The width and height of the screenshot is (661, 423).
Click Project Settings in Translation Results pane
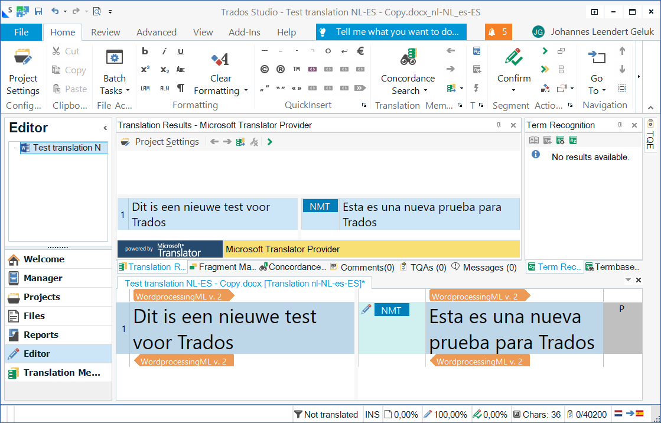pos(160,142)
